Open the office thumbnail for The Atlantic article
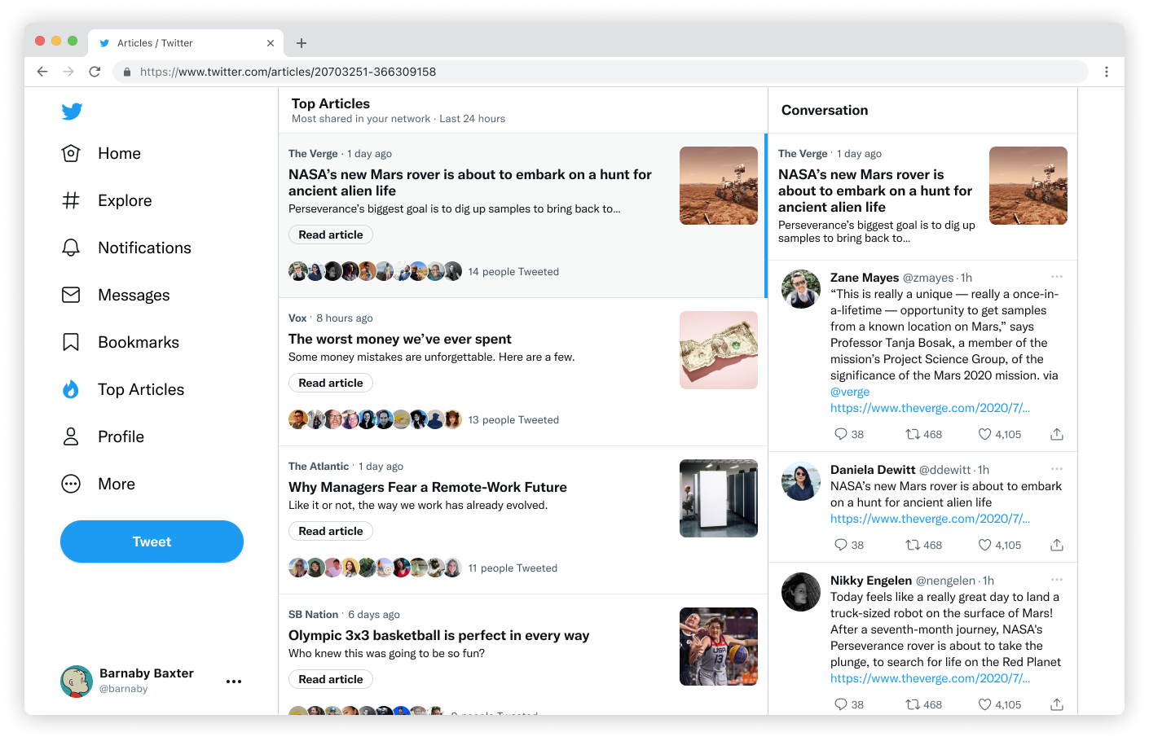The height and width of the screenshot is (741, 1149). (x=719, y=498)
